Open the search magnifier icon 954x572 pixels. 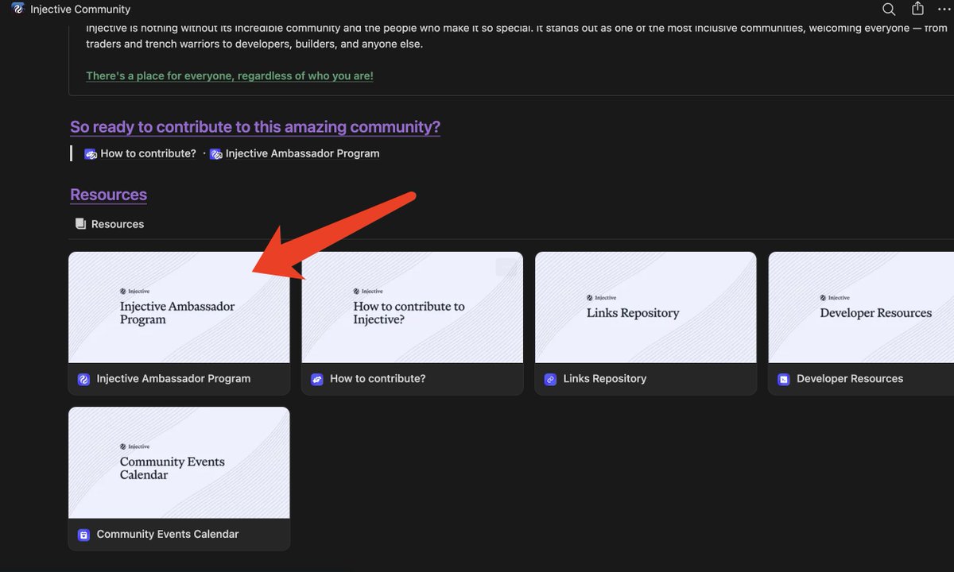pyautogui.click(x=889, y=10)
